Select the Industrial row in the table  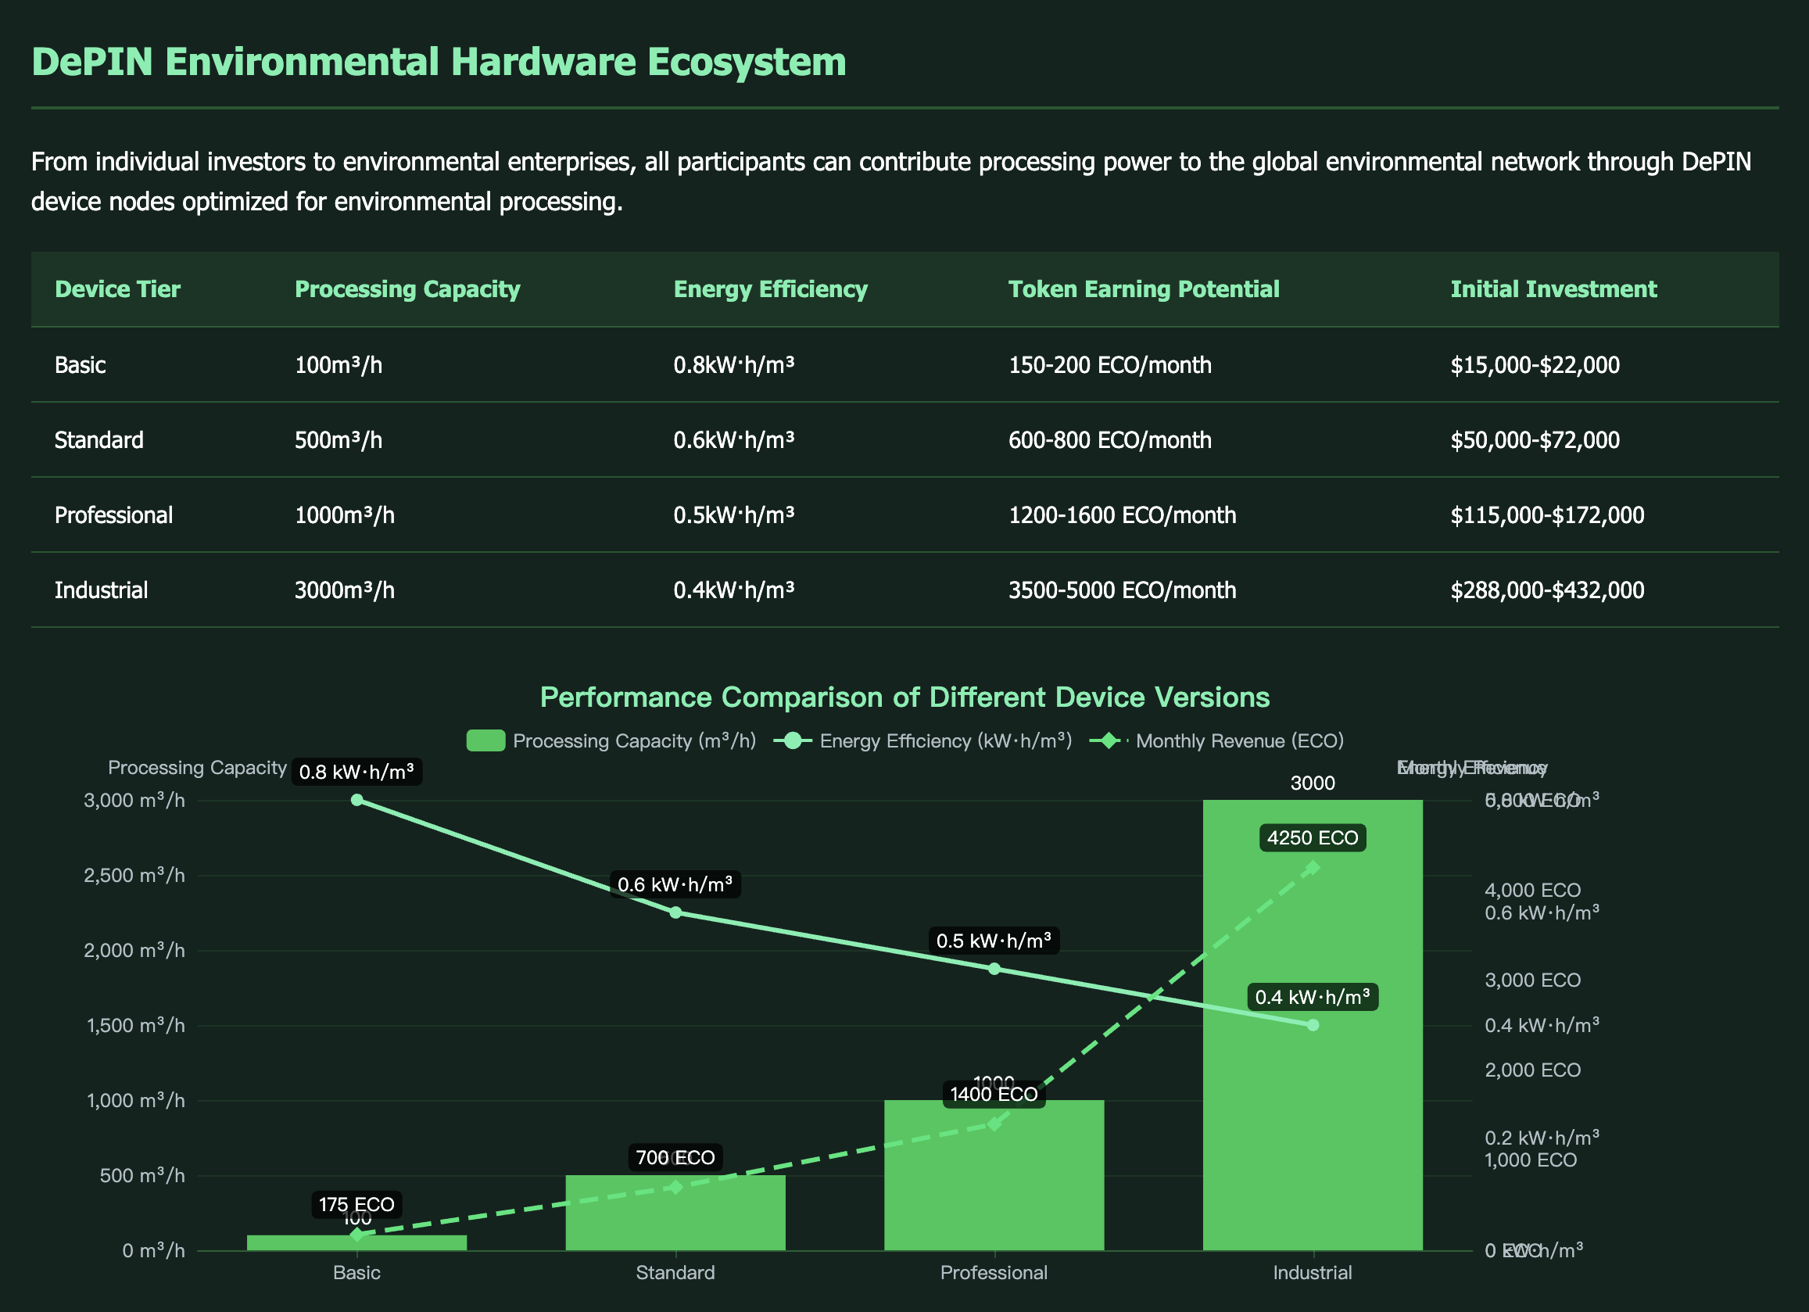102,590
